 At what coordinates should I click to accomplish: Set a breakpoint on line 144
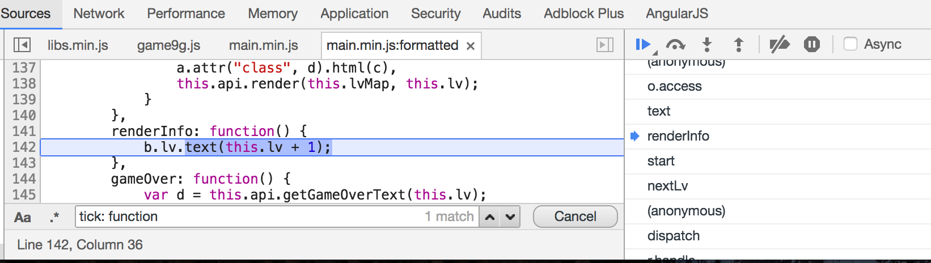click(x=24, y=179)
